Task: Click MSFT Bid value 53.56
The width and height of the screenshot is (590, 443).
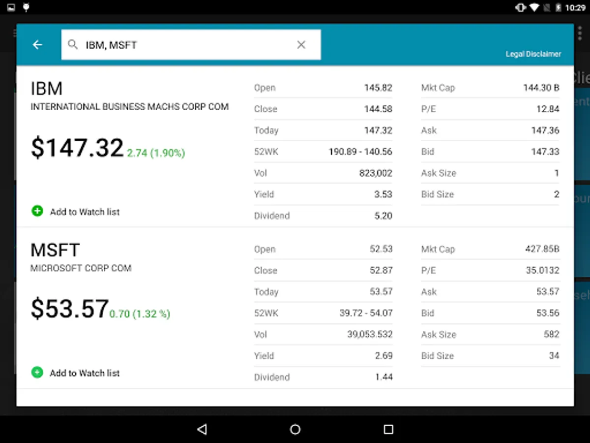Action: pyautogui.click(x=548, y=313)
